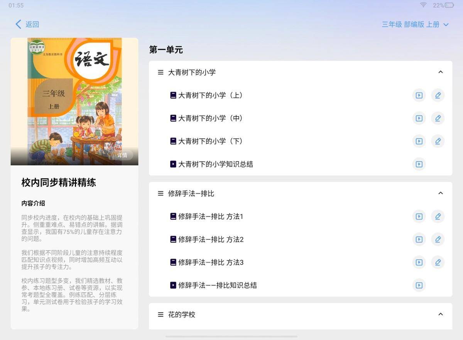Open practice exercises for 修辞手法－排比 方法2
Viewport: 463px width, 340px height.
(438, 239)
